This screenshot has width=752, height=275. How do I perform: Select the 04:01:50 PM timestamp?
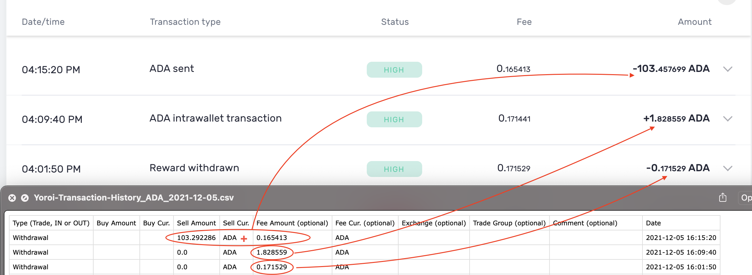tap(51, 169)
